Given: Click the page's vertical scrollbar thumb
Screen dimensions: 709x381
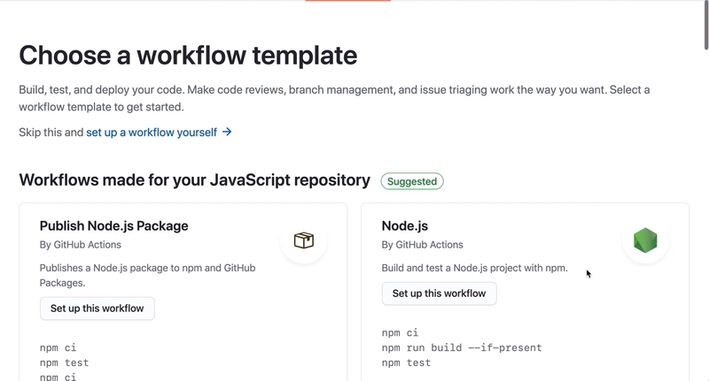Looking at the screenshot, I should click(x=705, y=27).
